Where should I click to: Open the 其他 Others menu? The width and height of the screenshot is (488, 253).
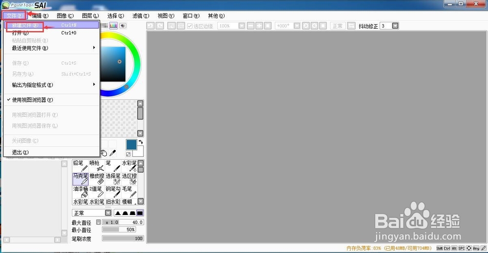(216, 16)
